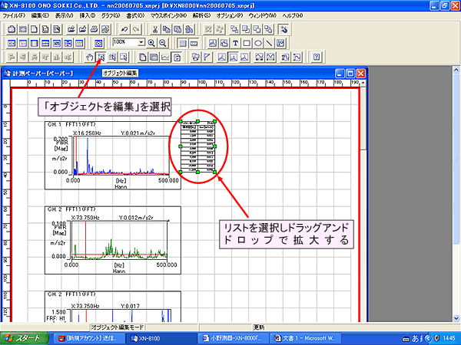Viewport: 461px width, 345px height.
Task: Click the clipboard Paste icon
Action: [x=177, y=29]
